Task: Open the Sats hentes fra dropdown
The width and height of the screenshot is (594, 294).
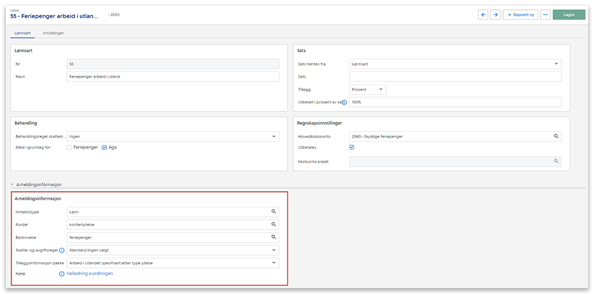Action: click(455, 64)
